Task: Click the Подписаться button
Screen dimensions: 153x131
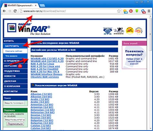Action: 15,124
